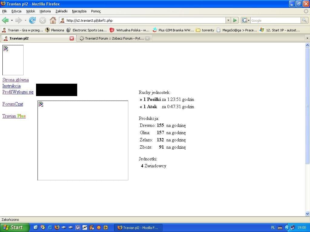Switch to the Travian3 Forum tab
Viewport: 310px width, 232px height.
(114, 38)
